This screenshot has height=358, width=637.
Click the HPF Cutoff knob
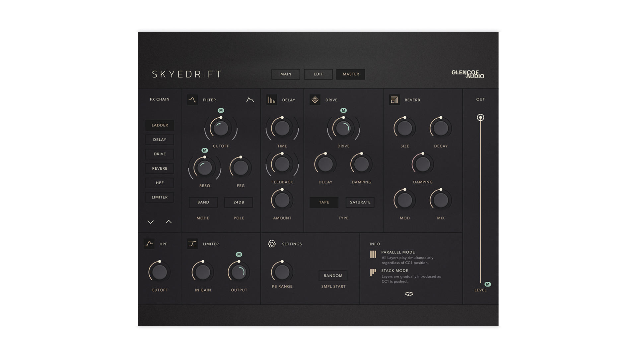coord(160,272)
